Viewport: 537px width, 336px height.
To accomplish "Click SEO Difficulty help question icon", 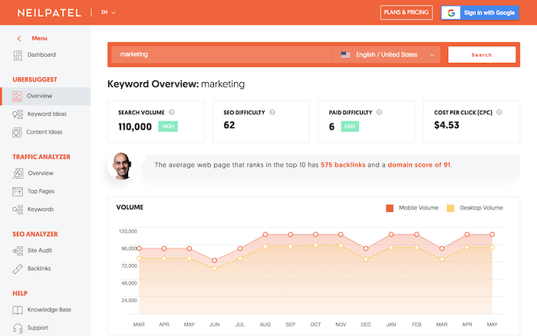I will pos(272,112).
